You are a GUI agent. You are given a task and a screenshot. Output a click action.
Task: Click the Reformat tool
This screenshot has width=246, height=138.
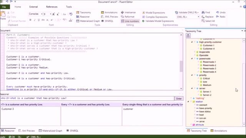[128, 16]
